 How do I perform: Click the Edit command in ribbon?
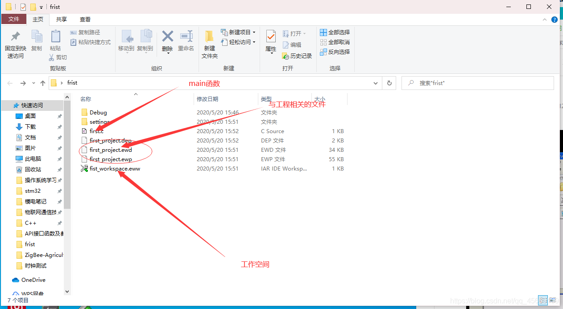[292, 45]
